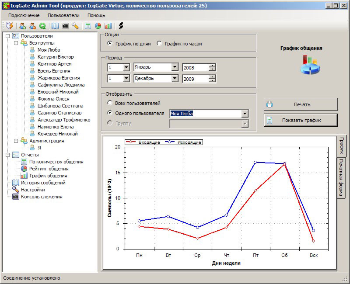Select Одного пользователя radio button
Image resolution: width=350 pixels, height=284 pixels.
[110, 113]
